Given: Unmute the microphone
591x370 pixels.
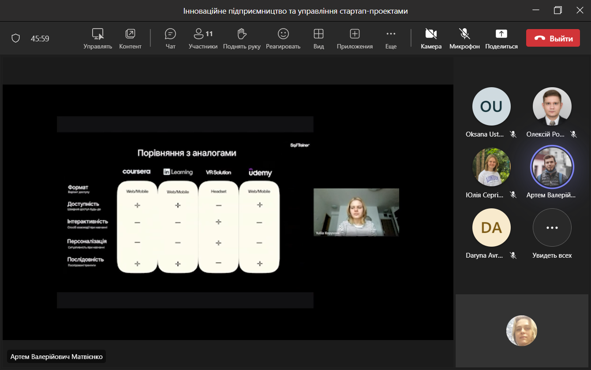Looking at the screenshot, I should pos(464,38).
